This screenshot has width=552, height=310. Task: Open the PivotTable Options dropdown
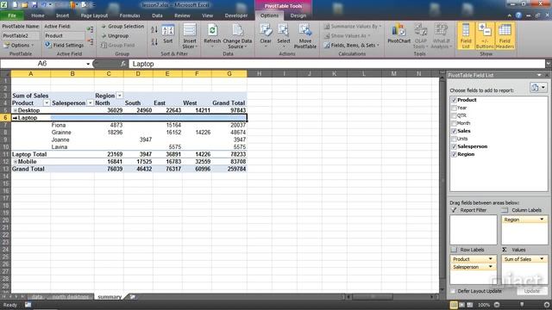pos(19,46)
